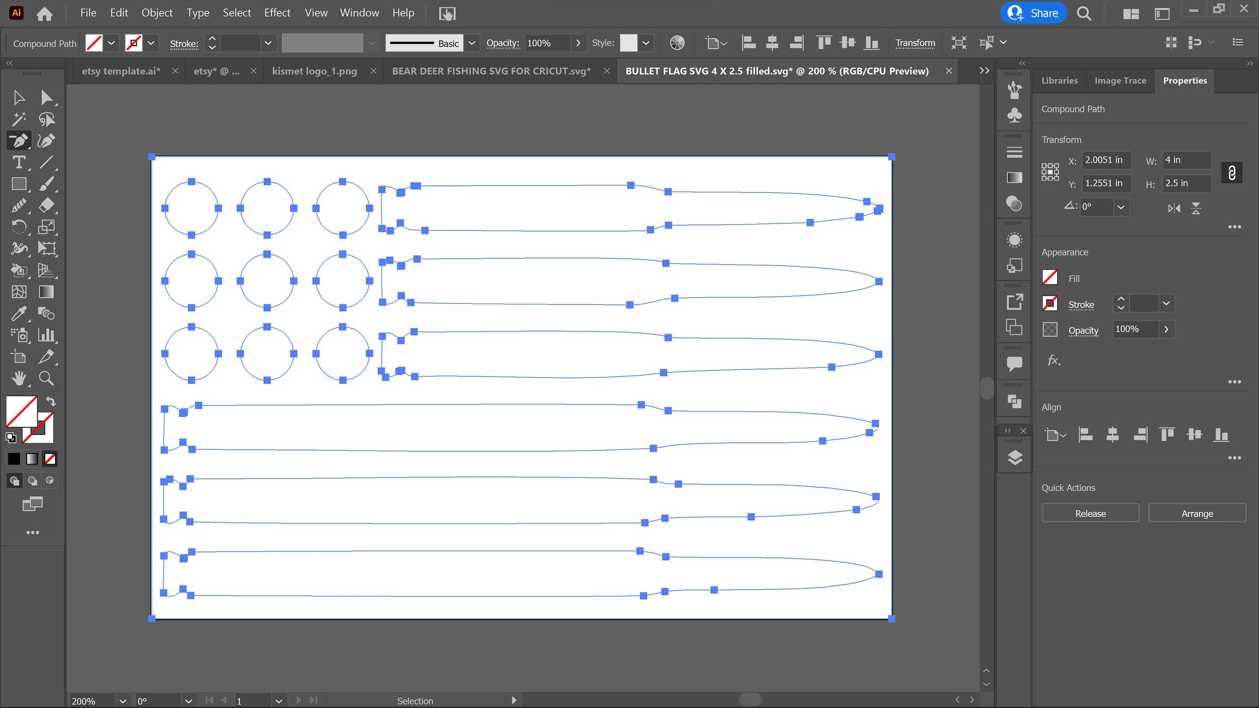Click Fill swatch in Properties Appearance
This screenshot has width=1259, height=708.
(x=1050, y=277)
